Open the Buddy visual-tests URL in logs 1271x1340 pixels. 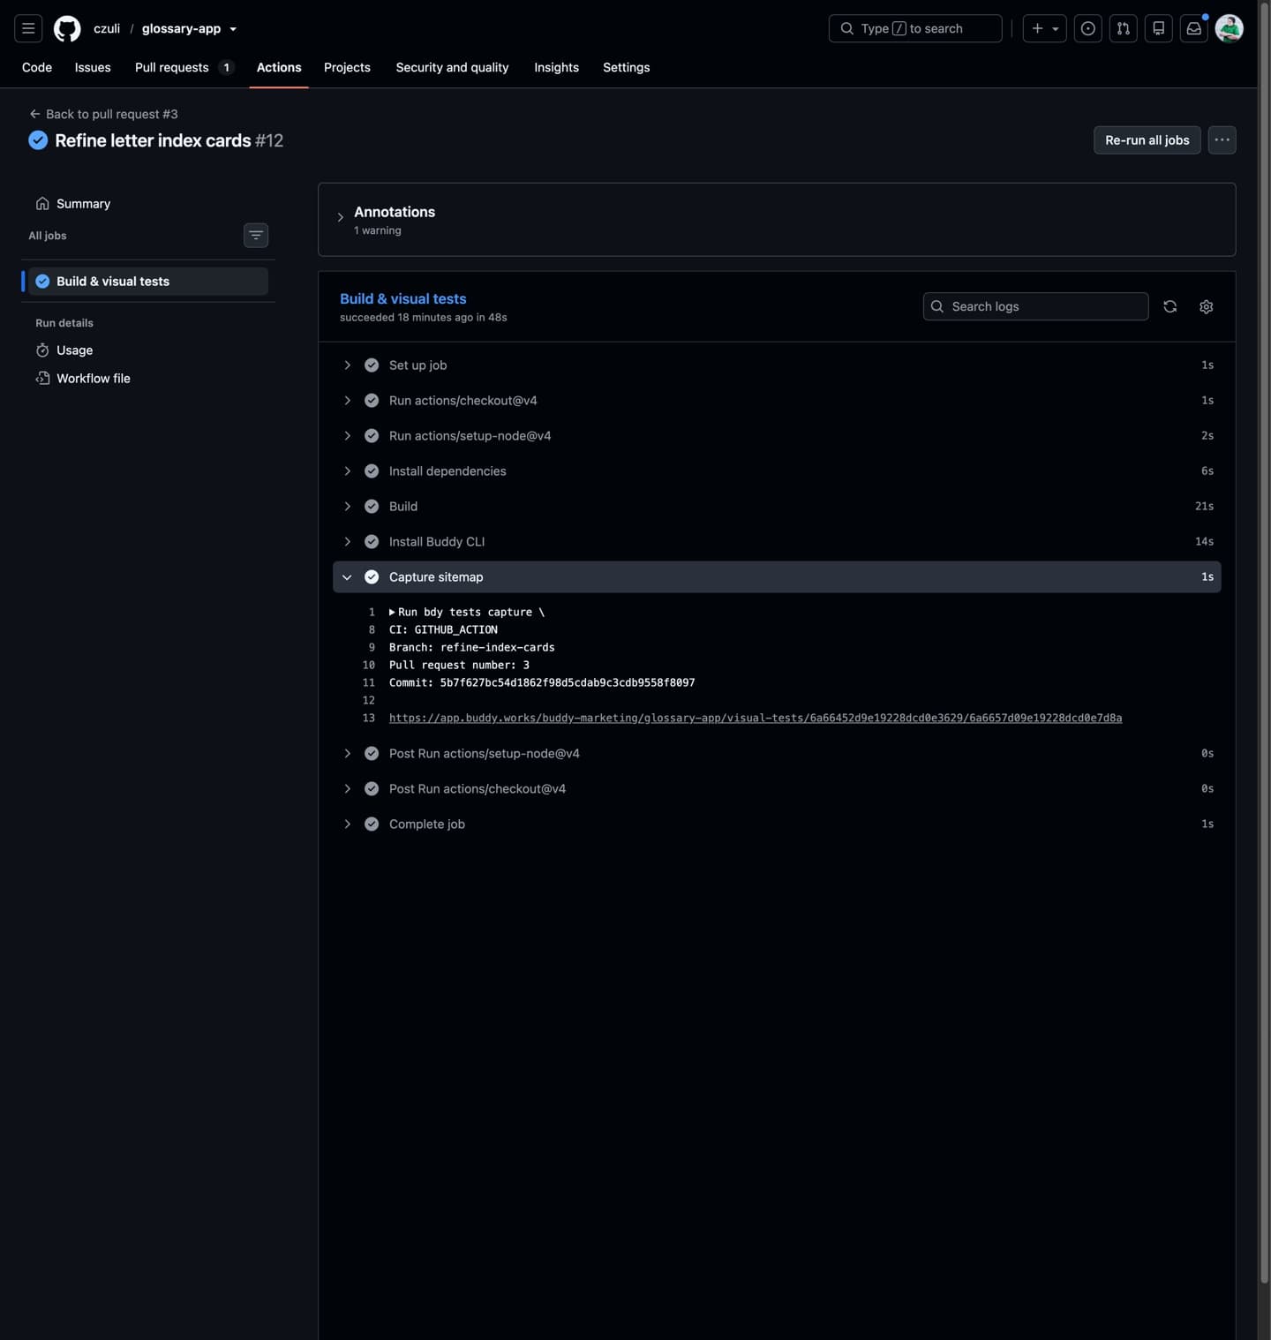click(x=756, y=718)
